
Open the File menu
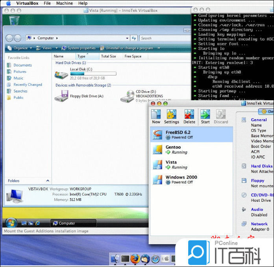pos(47,3)
